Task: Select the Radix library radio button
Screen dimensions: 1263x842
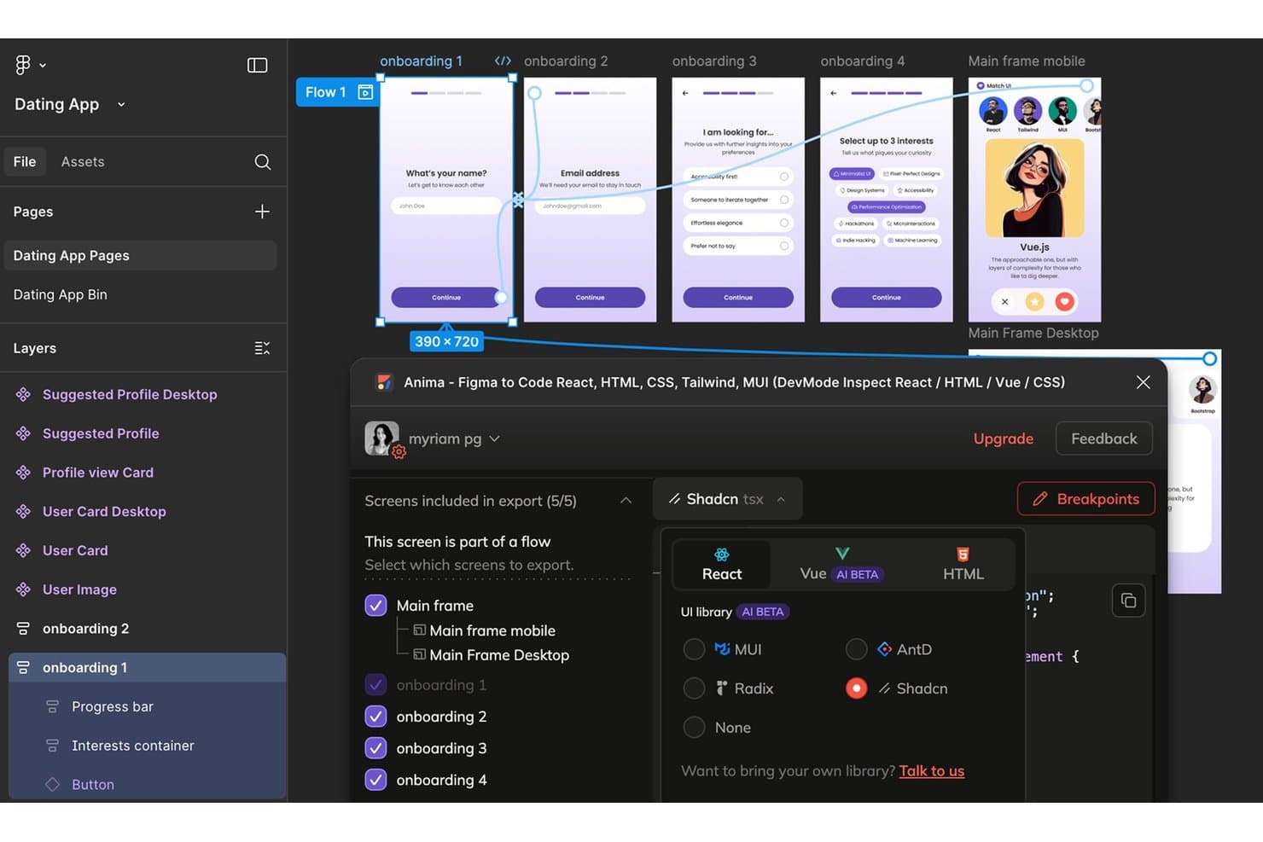Action: [x=694, y=688]
